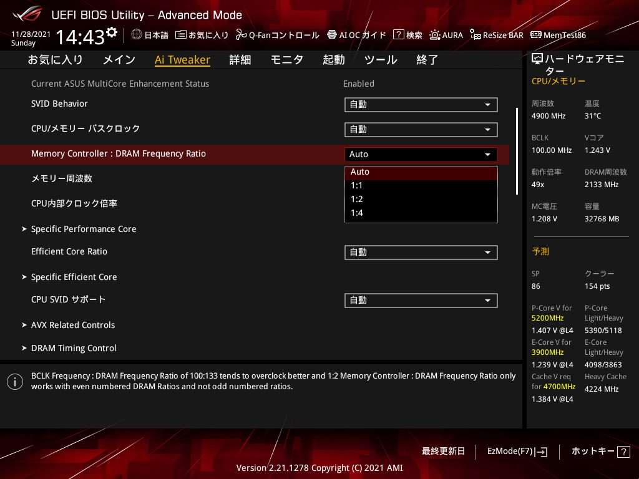Open the モニタ tab
Image resolution: width=639 pixels, height=479 pixels.
(287, 60)
